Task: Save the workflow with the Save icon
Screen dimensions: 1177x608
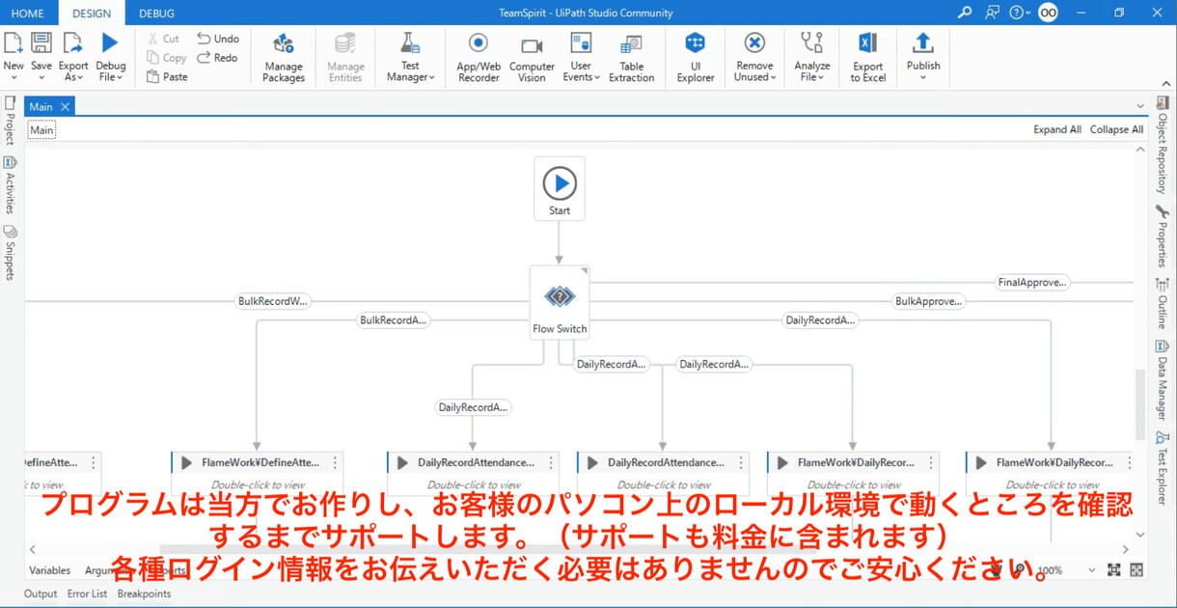Action: [41, 42]
